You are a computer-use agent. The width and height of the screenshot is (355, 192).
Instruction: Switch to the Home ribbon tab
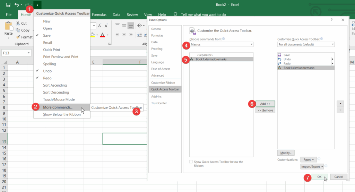(26, 15)
